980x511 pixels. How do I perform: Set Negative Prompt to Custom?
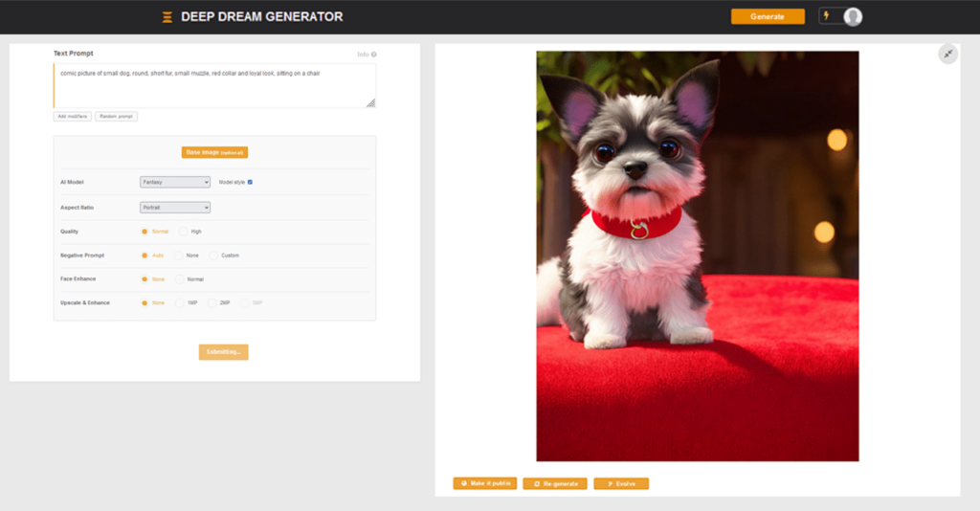(214, 255)
